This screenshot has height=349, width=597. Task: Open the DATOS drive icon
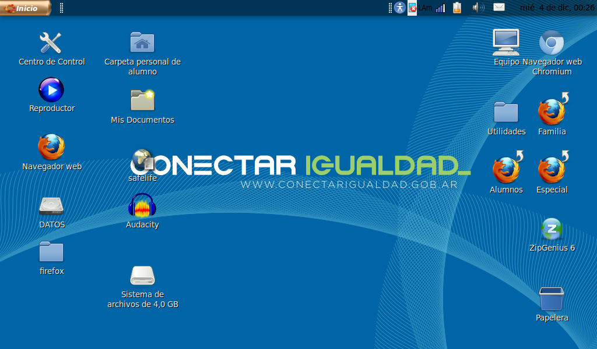point(51,206)
